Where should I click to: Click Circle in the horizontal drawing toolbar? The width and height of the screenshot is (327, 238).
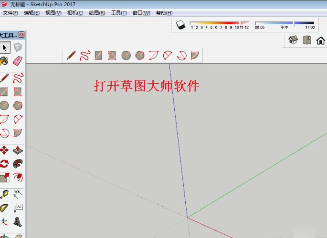point(126,55)
